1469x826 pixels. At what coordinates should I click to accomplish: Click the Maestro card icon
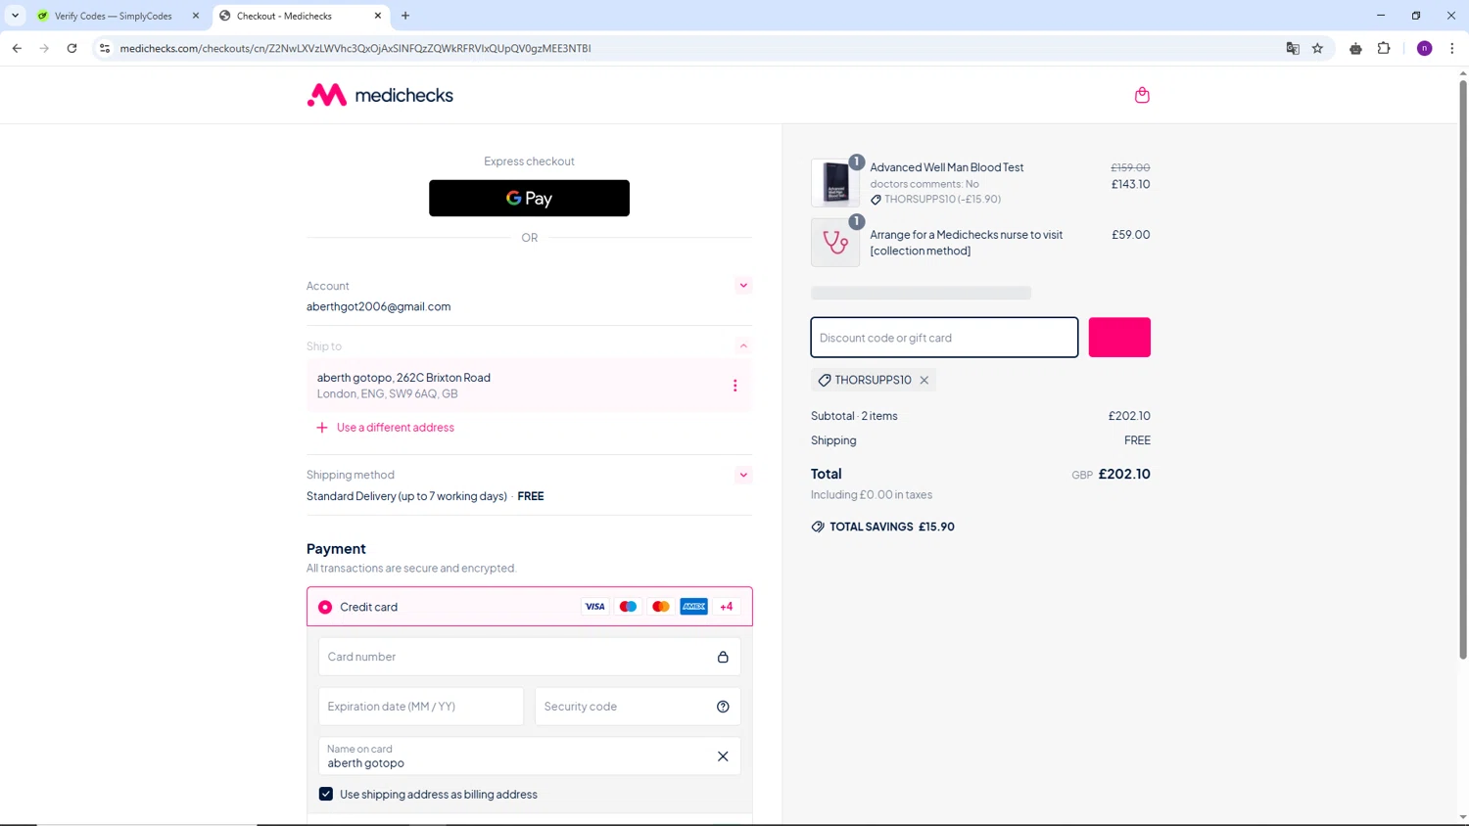pyautogui.click(x=628, y=607)
